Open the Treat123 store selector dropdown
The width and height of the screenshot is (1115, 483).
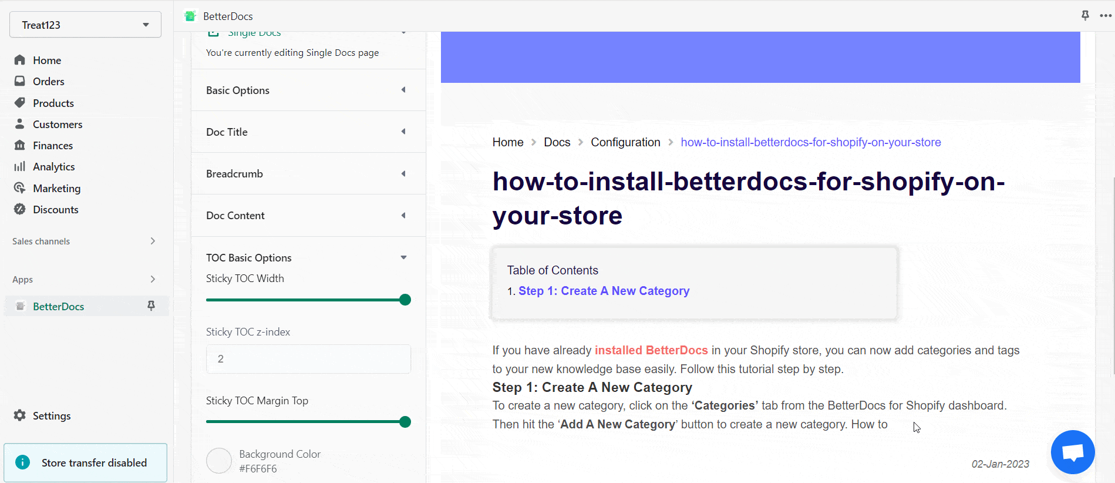[x=85, y=25]
